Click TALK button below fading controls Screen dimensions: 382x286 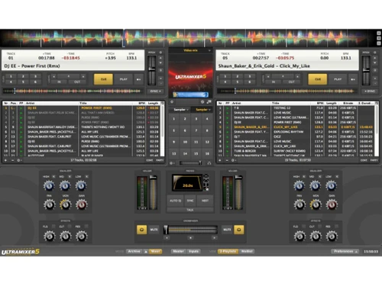pyautogui.click(x=190, y=210)
